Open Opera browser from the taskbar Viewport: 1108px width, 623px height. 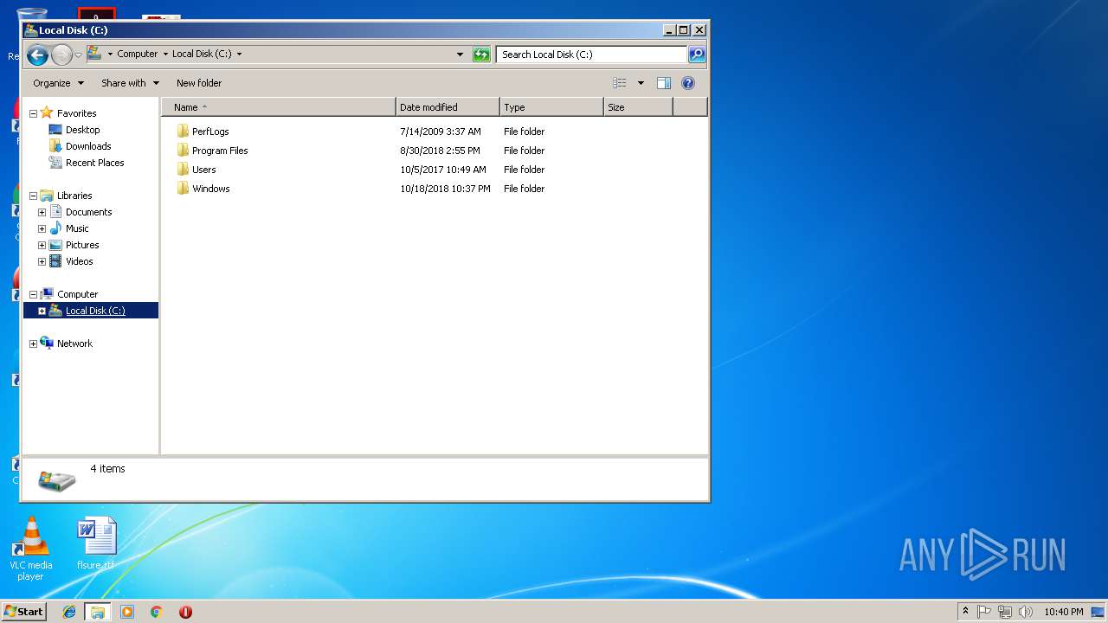click(185, 612)
